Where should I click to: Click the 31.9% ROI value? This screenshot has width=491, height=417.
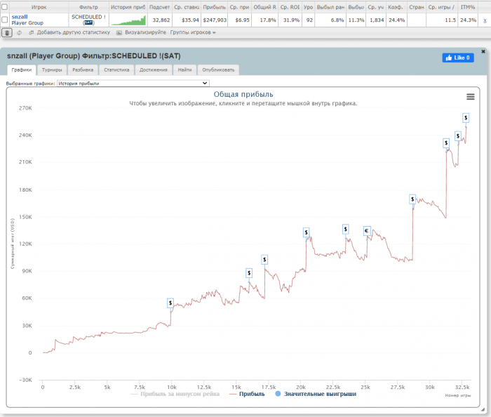[291, 20]
